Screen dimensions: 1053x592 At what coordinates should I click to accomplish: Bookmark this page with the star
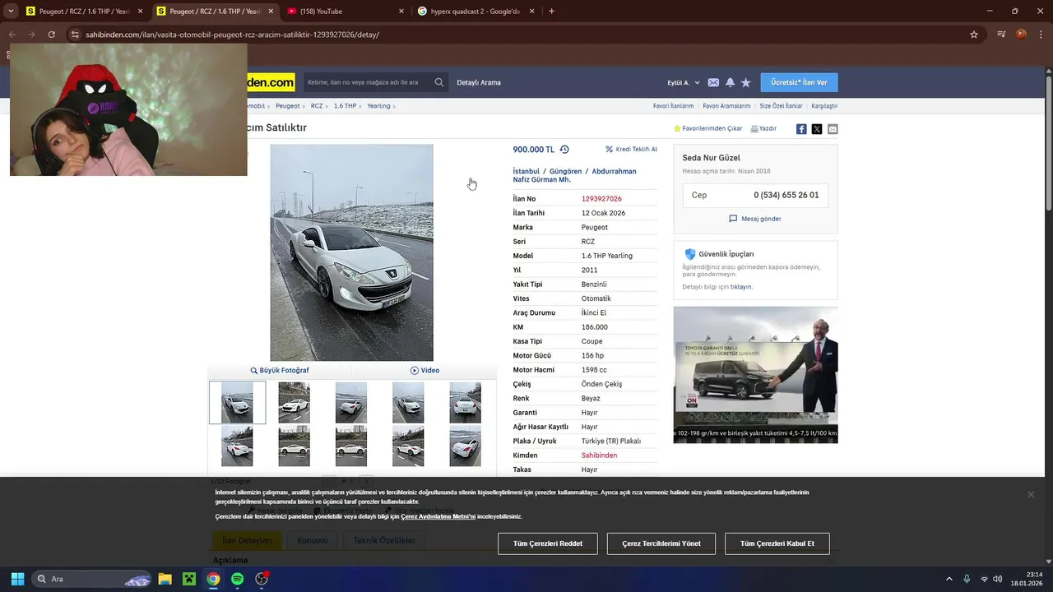[974, 35]
